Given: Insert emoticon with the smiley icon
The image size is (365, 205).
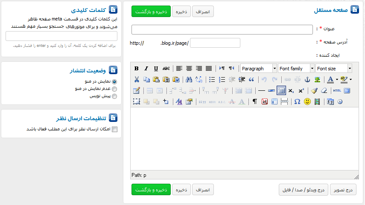Looking at the screenshot, I should coord(307,101).
